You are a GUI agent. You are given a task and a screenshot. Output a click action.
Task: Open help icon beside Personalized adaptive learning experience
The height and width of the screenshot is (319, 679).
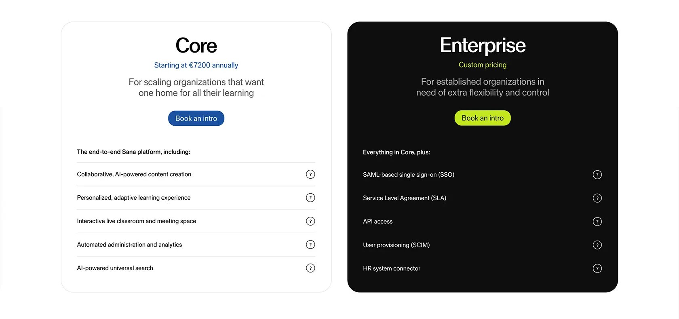310,198
